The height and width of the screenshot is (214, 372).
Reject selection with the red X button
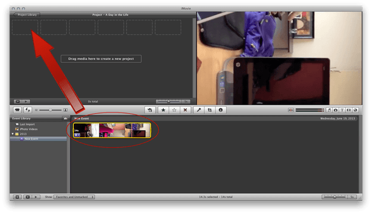pyautogui.click(x=185, y=110)
